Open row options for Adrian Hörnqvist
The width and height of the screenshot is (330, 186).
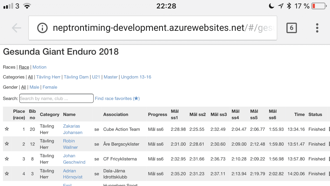329,174
